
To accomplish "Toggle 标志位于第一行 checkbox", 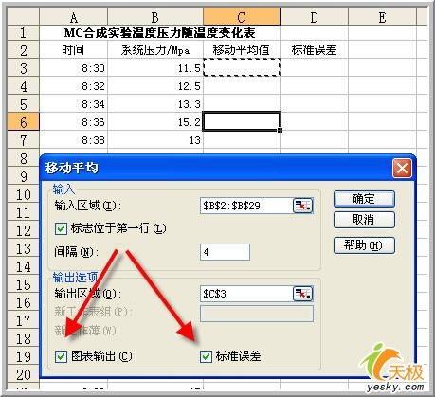I will pos(61,228).
